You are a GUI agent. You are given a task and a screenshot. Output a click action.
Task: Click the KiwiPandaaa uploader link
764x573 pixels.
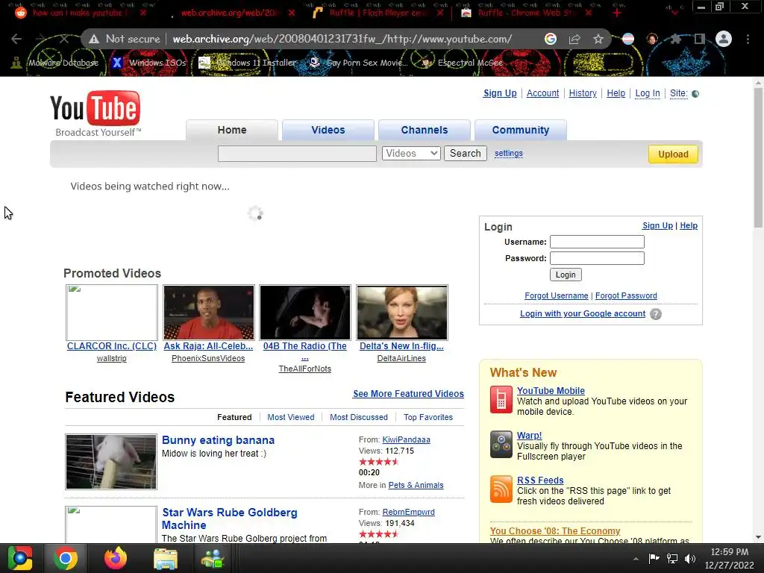[407, 439]
